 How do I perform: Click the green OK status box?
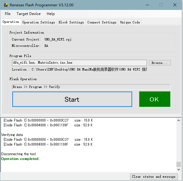click(x=155, y=99)
